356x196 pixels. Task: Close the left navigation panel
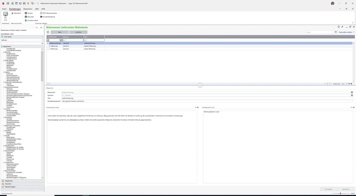pos(41,28)
